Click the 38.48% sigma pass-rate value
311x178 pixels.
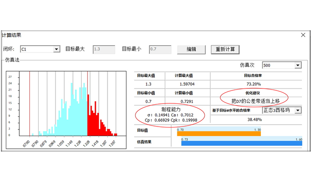pyautogui.click(x=255, y=120)
